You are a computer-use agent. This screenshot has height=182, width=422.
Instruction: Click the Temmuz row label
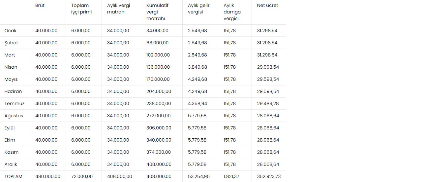[x=15, y=103]
